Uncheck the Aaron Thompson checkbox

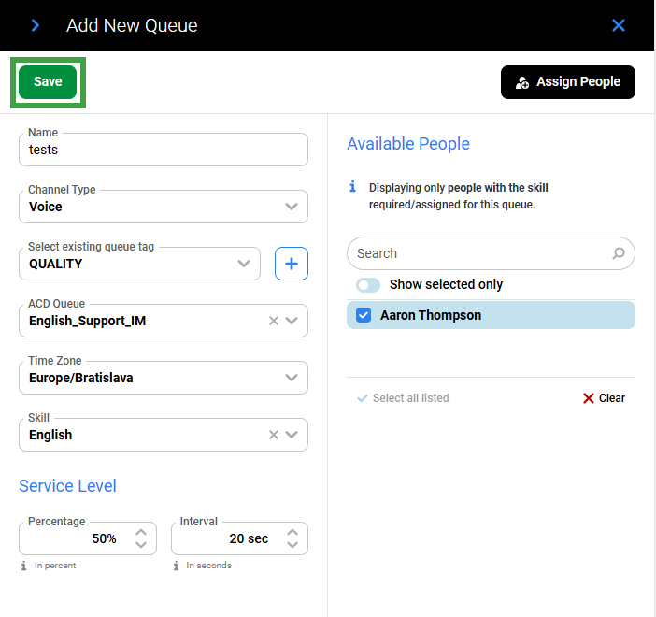click(x=364, y=315)
